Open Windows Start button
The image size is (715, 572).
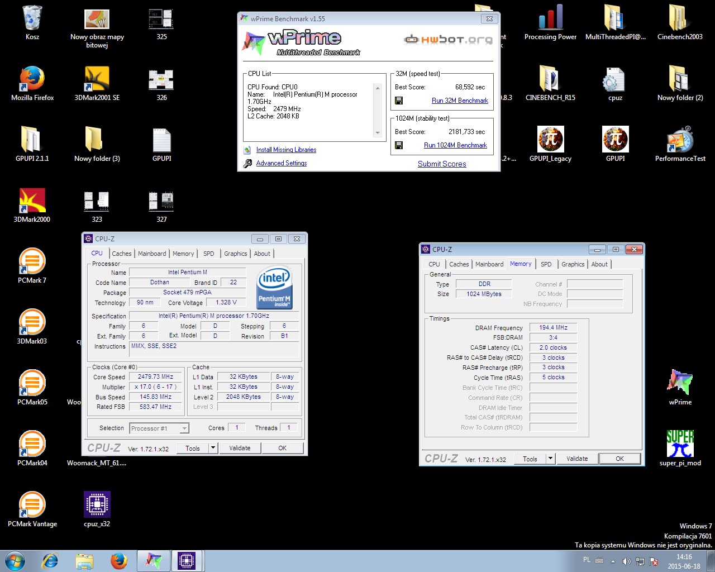[x=15, y=561]
